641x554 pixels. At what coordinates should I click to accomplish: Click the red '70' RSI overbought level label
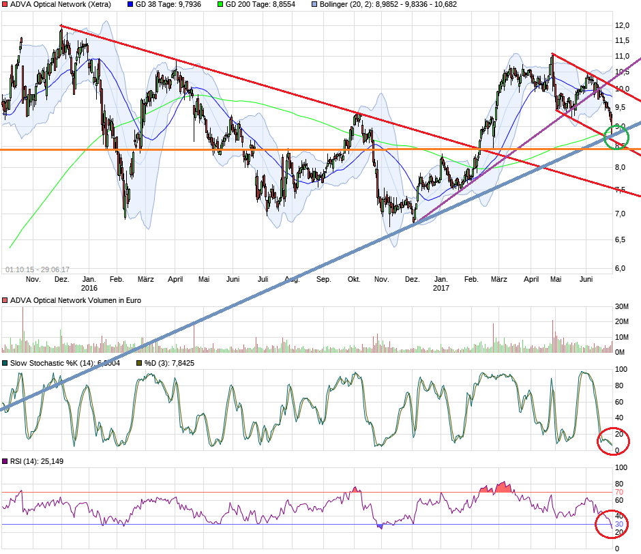pos(619,492)
